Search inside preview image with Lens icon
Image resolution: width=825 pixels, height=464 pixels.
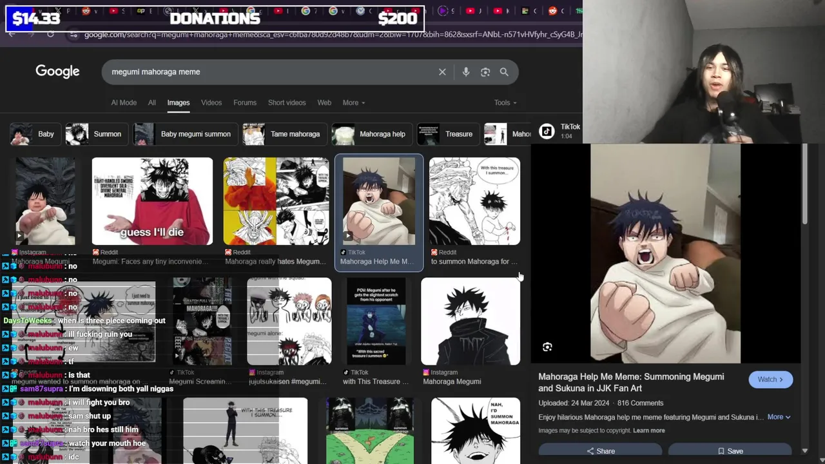pos(547,347)
